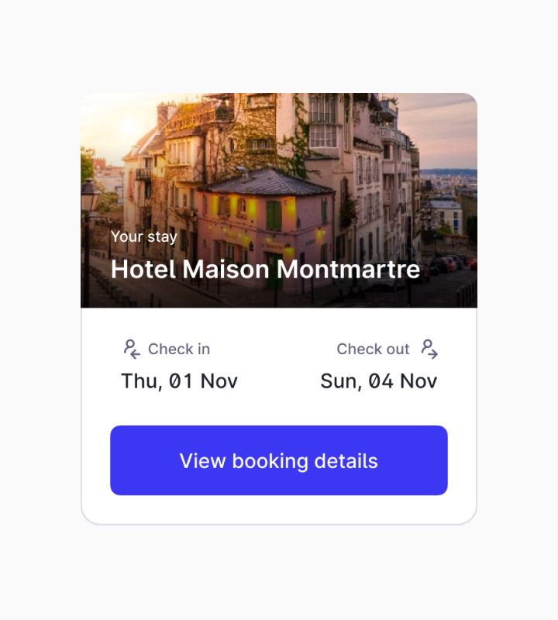Click the day number 04 in check-out

coord(381,381)
